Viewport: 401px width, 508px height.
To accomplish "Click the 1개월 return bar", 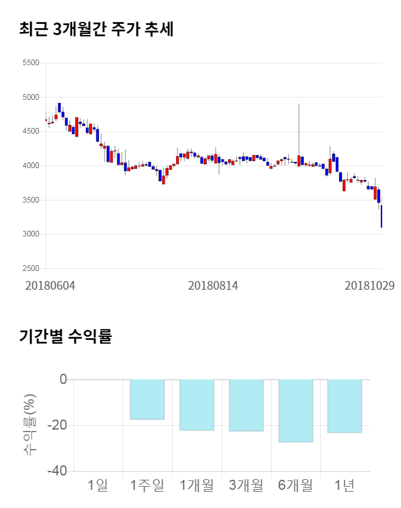I will [x=197, y=405].
